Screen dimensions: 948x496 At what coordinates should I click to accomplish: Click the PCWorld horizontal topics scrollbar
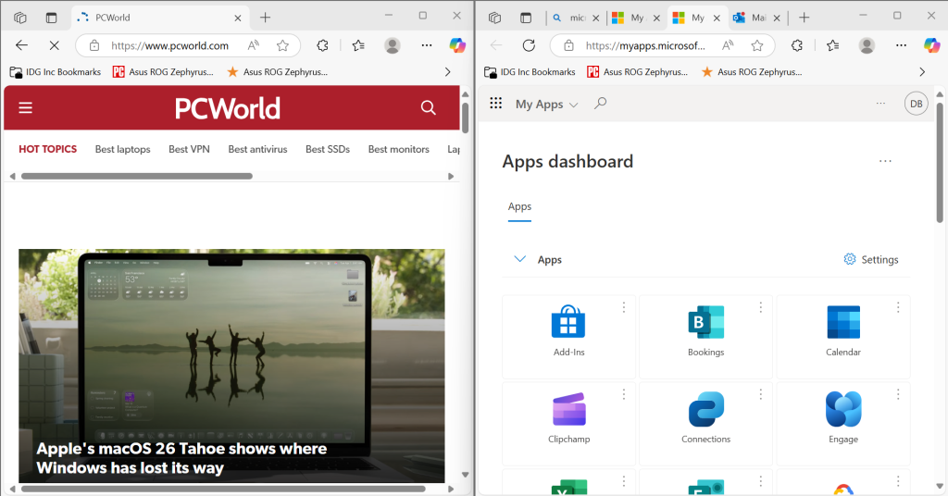[x=137, y=176]
